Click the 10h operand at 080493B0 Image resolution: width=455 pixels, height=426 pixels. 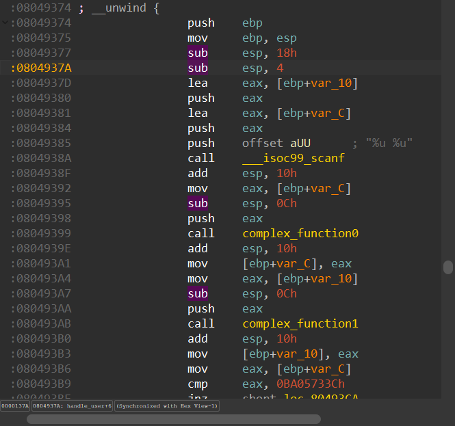tap(287, 338)
